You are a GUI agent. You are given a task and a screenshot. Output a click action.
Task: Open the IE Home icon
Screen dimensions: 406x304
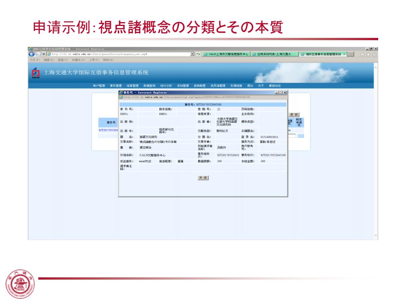(362, 54)
